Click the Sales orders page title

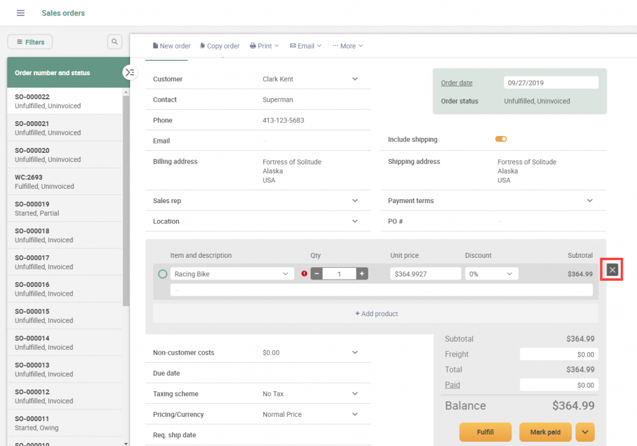pyautogui.click(x=63, y=13)
